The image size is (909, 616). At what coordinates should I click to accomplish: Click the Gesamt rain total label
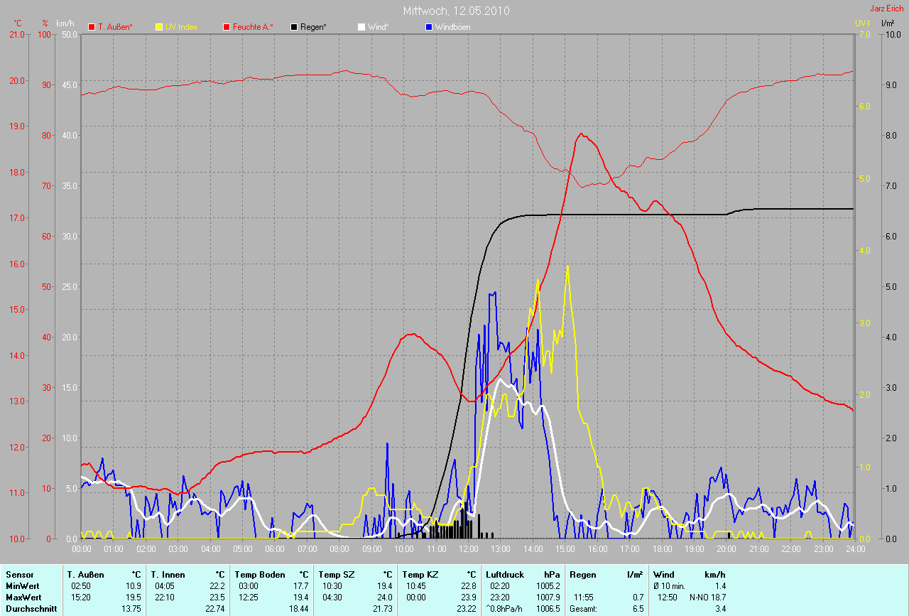point(583,609)
